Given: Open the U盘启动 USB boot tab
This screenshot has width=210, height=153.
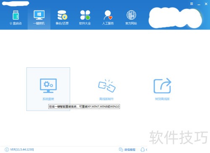Looking at the screenshot, I should (x=16, y=18).
